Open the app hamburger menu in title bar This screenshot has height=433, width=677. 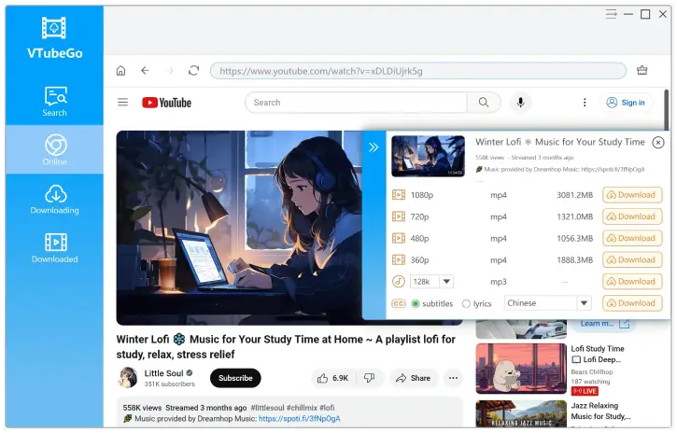pyautogui.click(x=611, y=14)
